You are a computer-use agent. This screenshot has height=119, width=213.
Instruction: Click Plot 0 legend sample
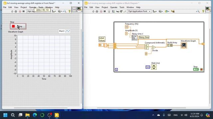tap(68, 31)
